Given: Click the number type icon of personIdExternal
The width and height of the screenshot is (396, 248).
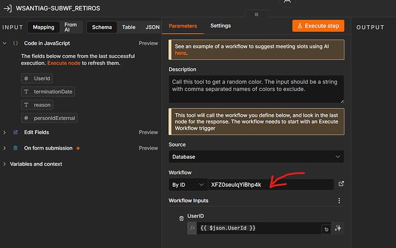Looking at the screenshot, I should 26,118.
